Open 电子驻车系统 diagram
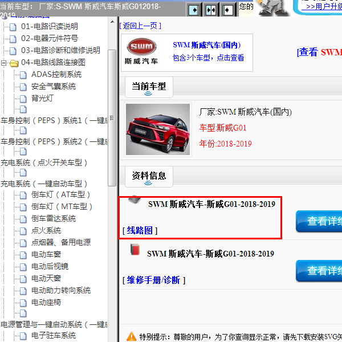Screen dimensions: 342x342 pyautogui.click(x=54, y=335)
